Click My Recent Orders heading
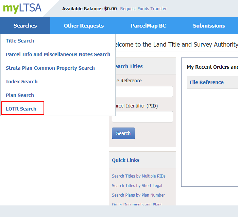 [213, 67]
